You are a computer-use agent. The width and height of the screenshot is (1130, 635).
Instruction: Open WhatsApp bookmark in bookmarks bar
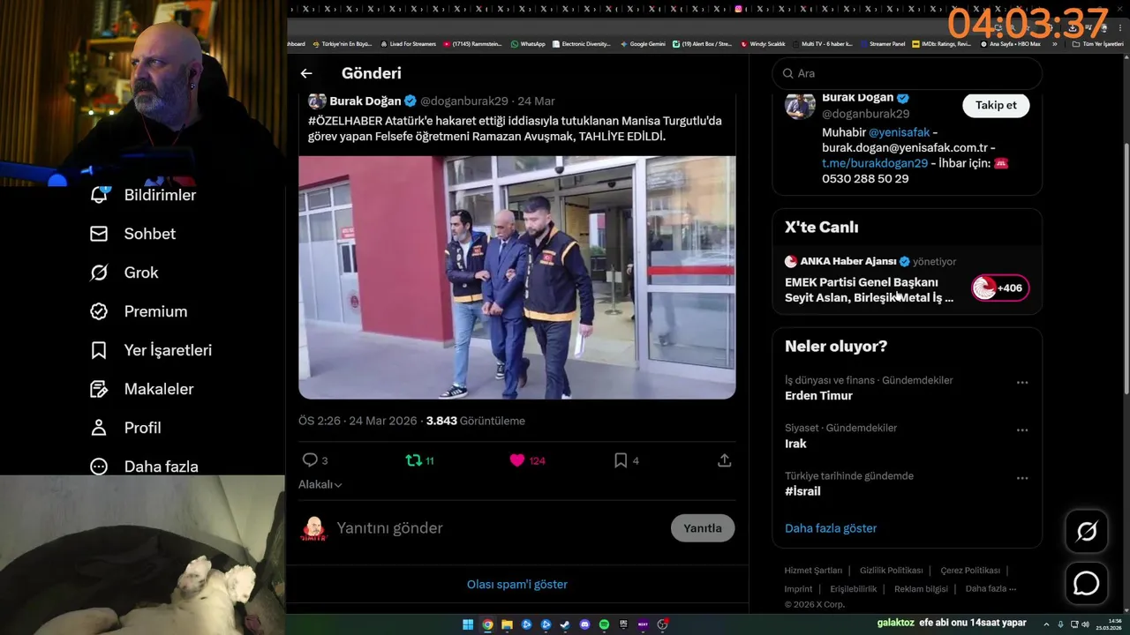pyautogui.click(x=528, y=43)
